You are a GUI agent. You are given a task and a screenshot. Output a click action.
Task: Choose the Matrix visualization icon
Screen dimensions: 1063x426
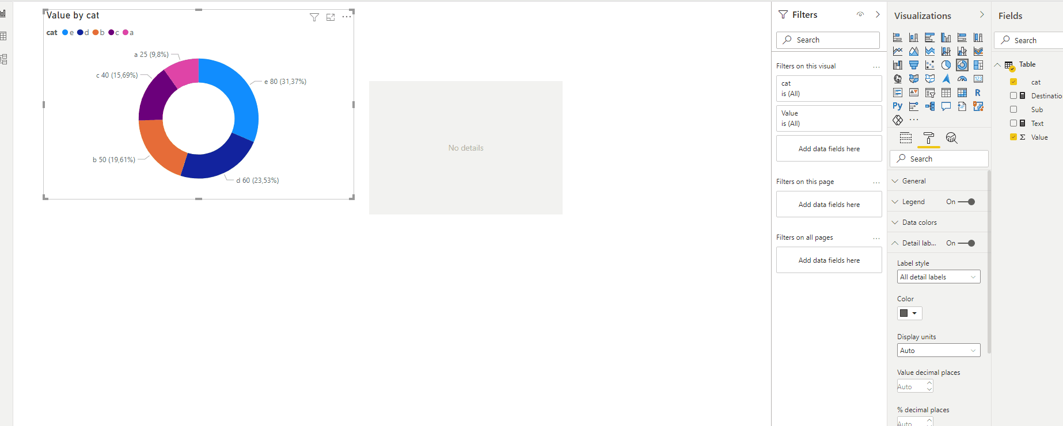[962, 93]
